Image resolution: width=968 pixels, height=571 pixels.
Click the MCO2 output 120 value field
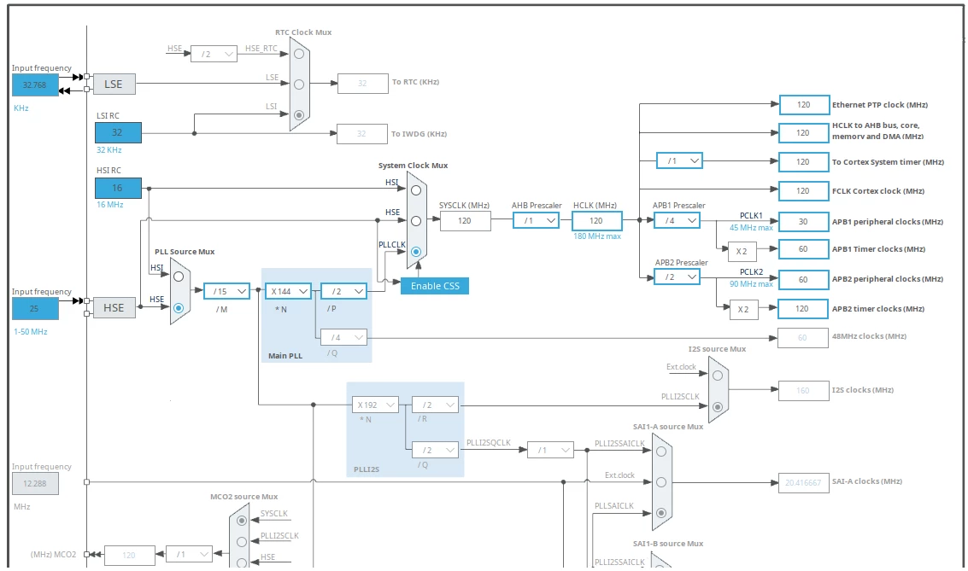129,555
